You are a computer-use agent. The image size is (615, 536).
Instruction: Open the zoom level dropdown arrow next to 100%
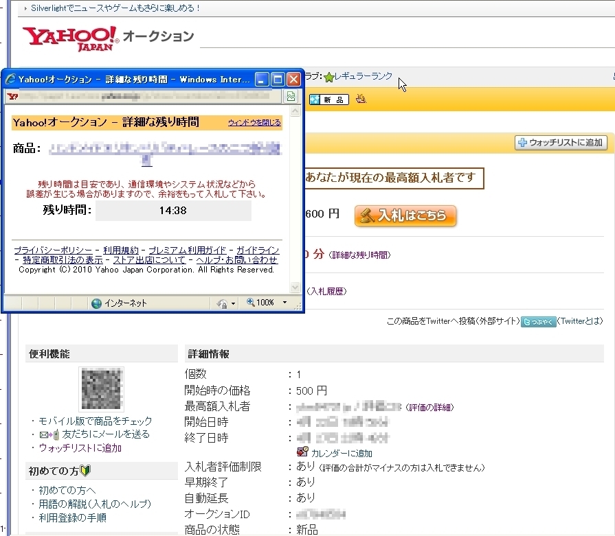pyautogui.click(x=284, y=303)
